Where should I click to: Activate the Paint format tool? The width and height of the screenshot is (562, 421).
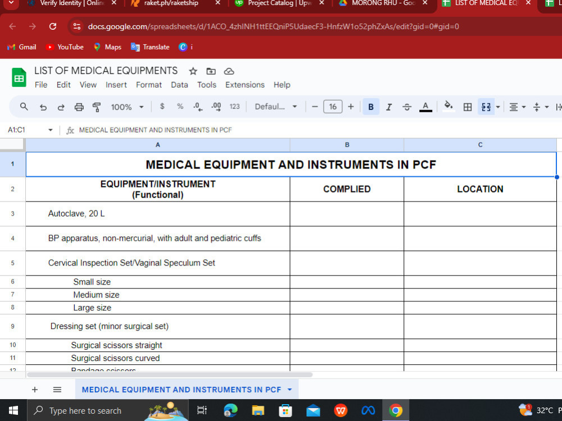coord(97,107)
